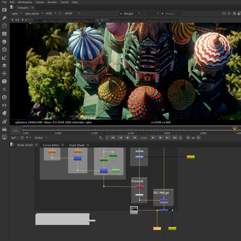
Task: Select the Viewer1 tab
Action: (x=23, y=8)
